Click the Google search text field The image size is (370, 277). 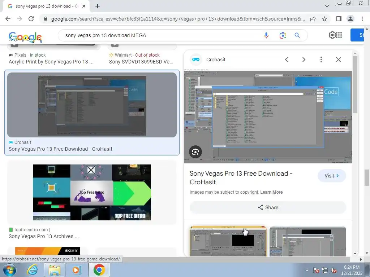point(160,35)
